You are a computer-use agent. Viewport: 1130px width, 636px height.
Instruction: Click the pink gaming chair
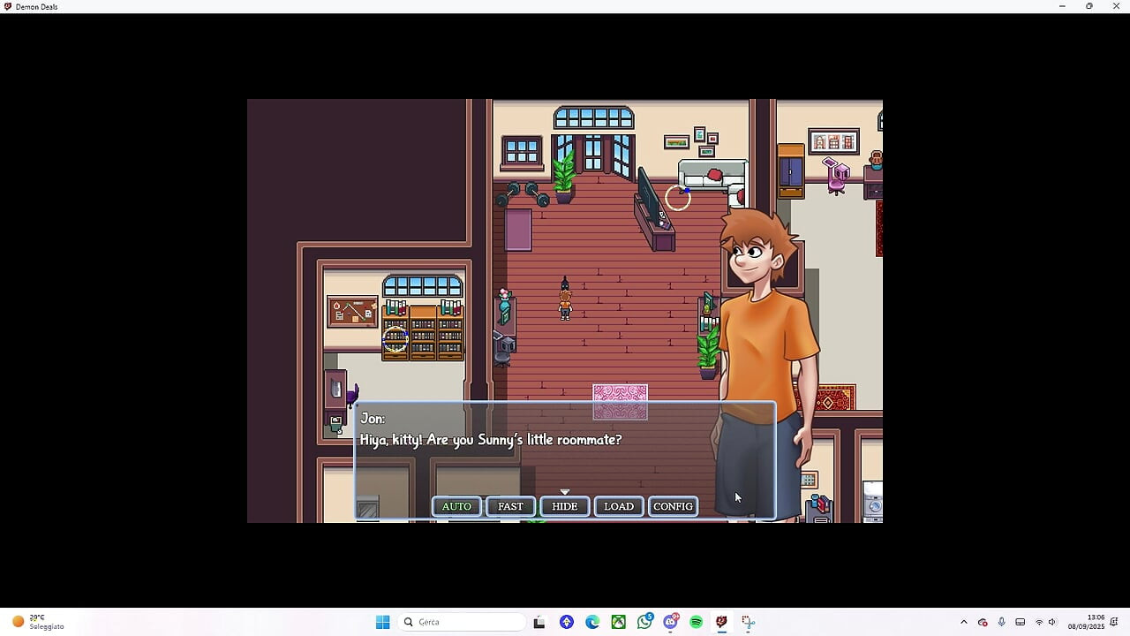pyautogui.click(x=836, y=174)
